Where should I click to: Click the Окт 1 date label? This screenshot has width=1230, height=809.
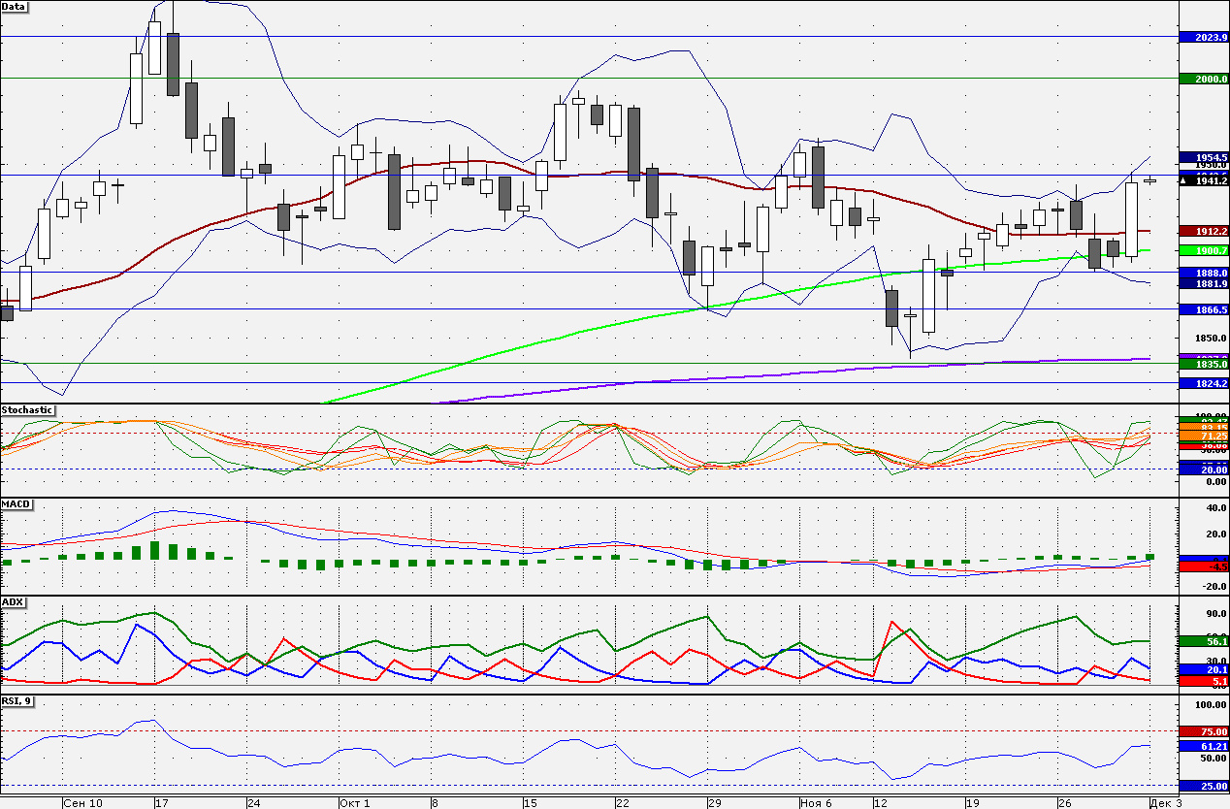point(356,803)
